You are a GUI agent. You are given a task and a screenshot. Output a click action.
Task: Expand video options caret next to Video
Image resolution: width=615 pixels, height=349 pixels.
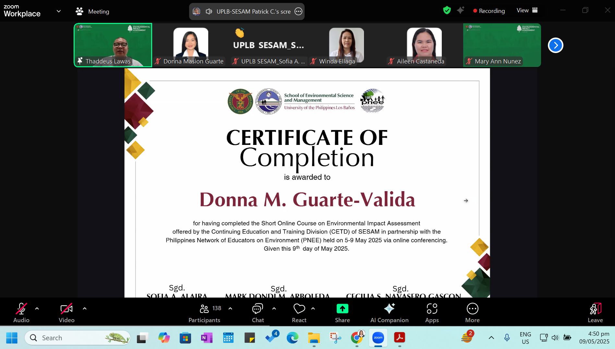click(x=85, y=309)
